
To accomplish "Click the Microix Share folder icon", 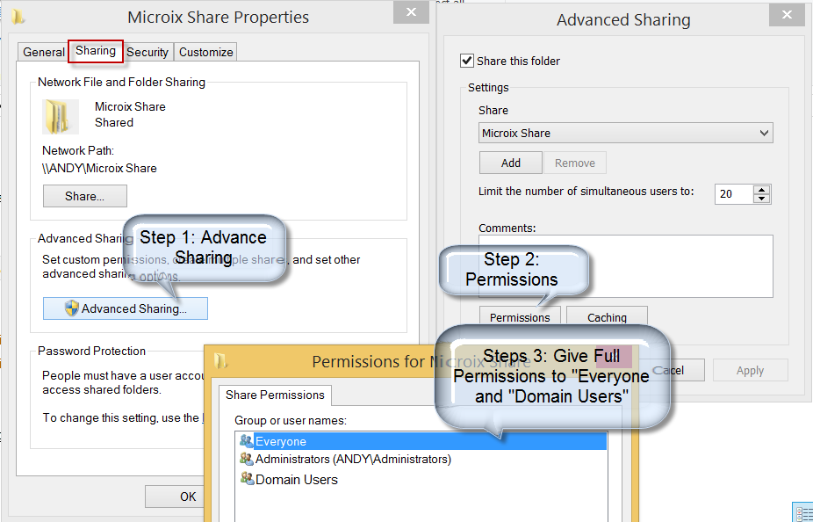I will click(x=60, y=116).
